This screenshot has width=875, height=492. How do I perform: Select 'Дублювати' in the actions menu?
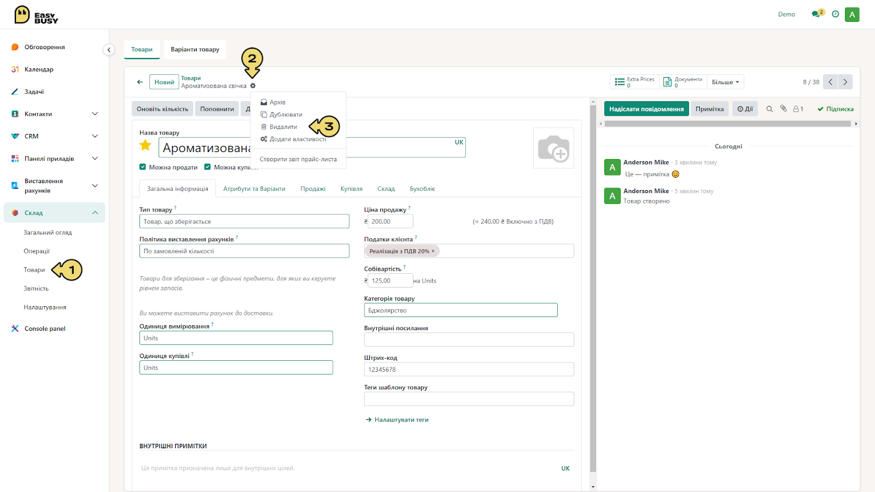[x=281, y=114]
